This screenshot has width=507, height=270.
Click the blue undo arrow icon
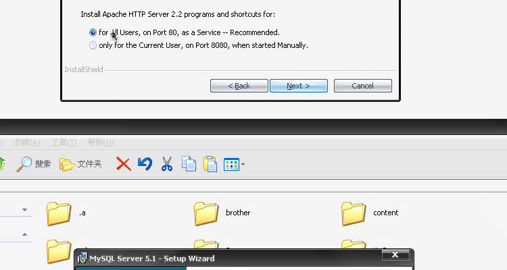pyautogui.click(x=145, y=164)
